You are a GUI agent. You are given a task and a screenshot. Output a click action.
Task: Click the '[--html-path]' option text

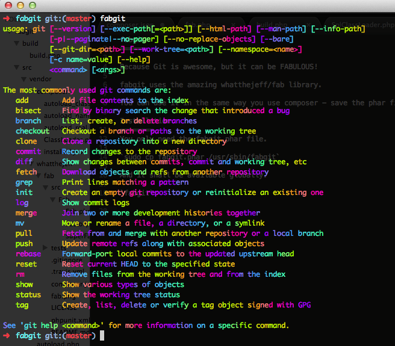(224, 29)
